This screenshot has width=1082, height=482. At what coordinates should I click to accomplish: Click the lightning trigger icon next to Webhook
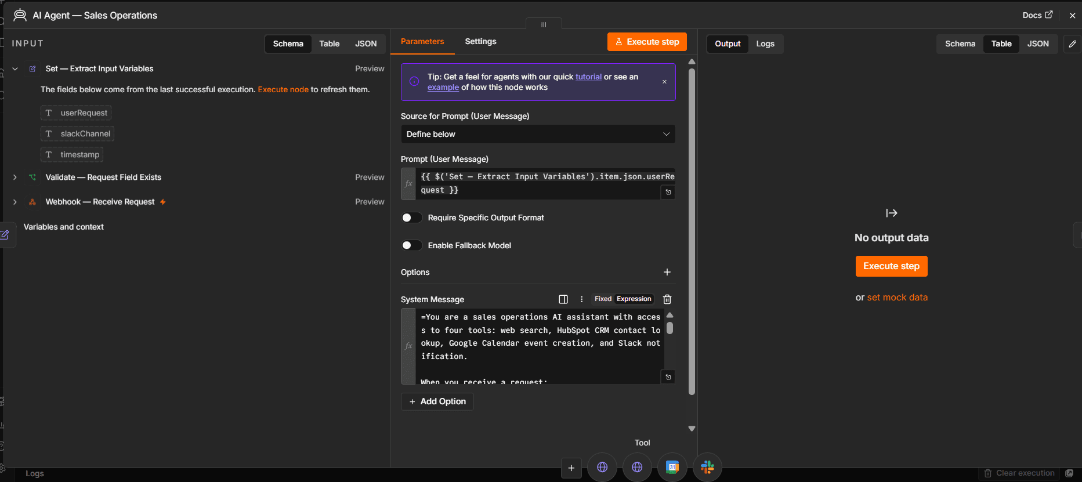[163, 202]
